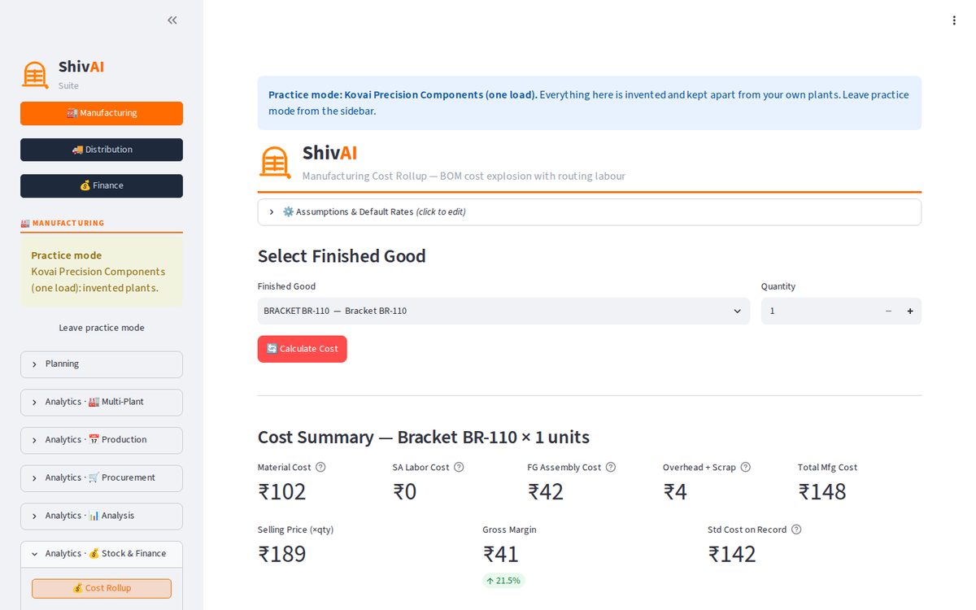Decrease quantity with minus stepper
Image resolution: width=976 pixels, height=610 pixels.
[888, 311]
